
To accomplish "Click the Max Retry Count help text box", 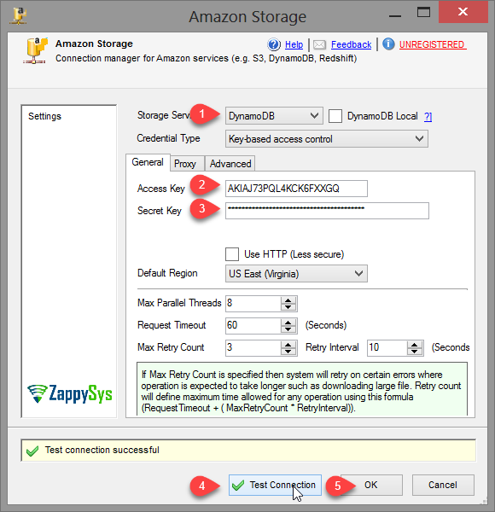I will click(302, 389).
